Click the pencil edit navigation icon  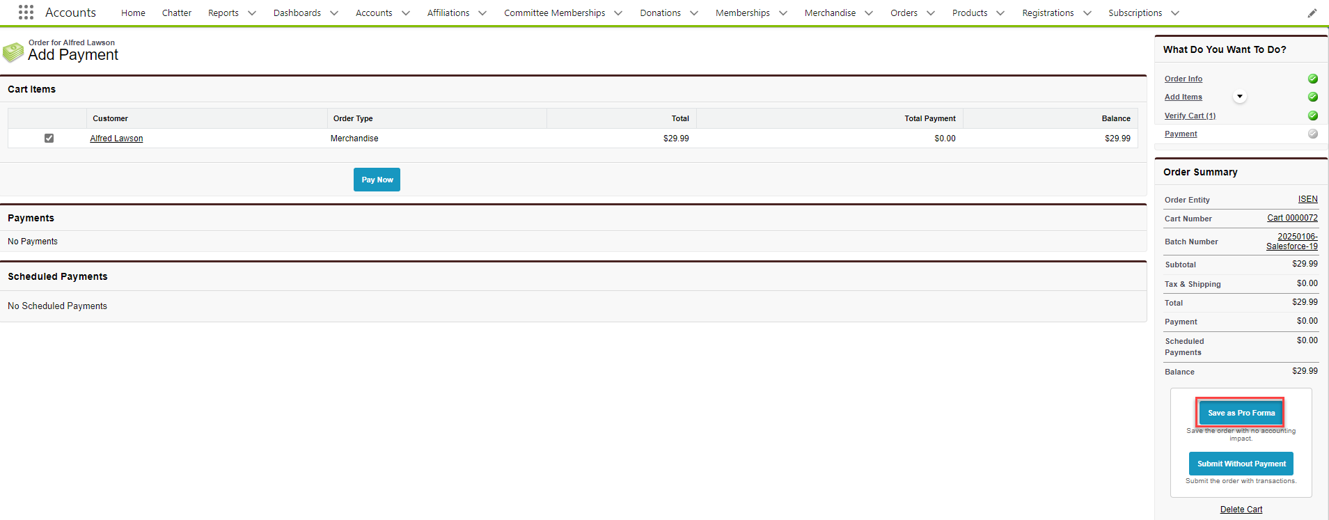1312,13
